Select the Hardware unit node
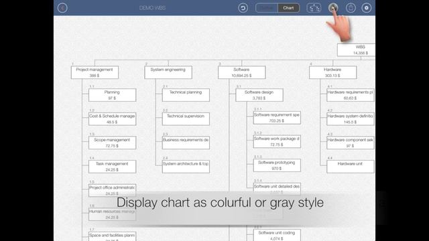Screen dimensions: 429x241 click(x=351, y=167)
